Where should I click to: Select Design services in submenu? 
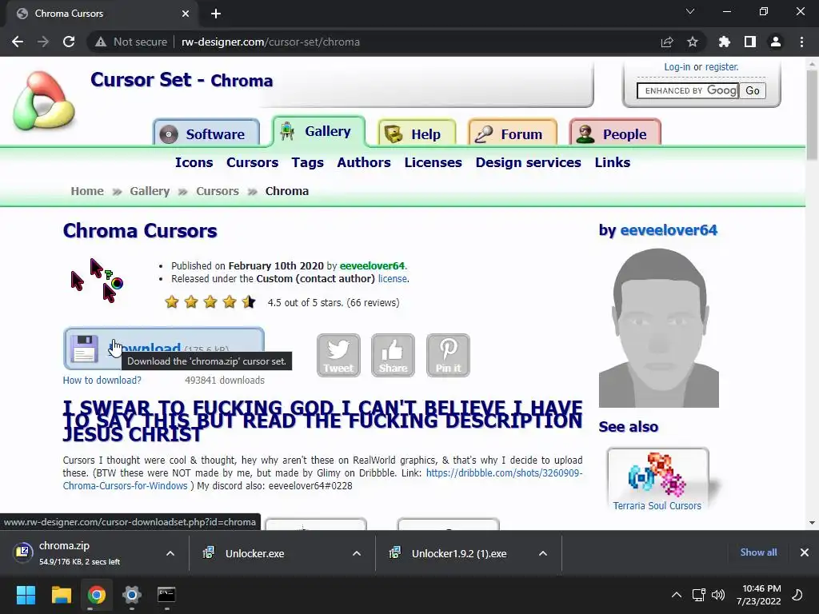coord(528,162)
